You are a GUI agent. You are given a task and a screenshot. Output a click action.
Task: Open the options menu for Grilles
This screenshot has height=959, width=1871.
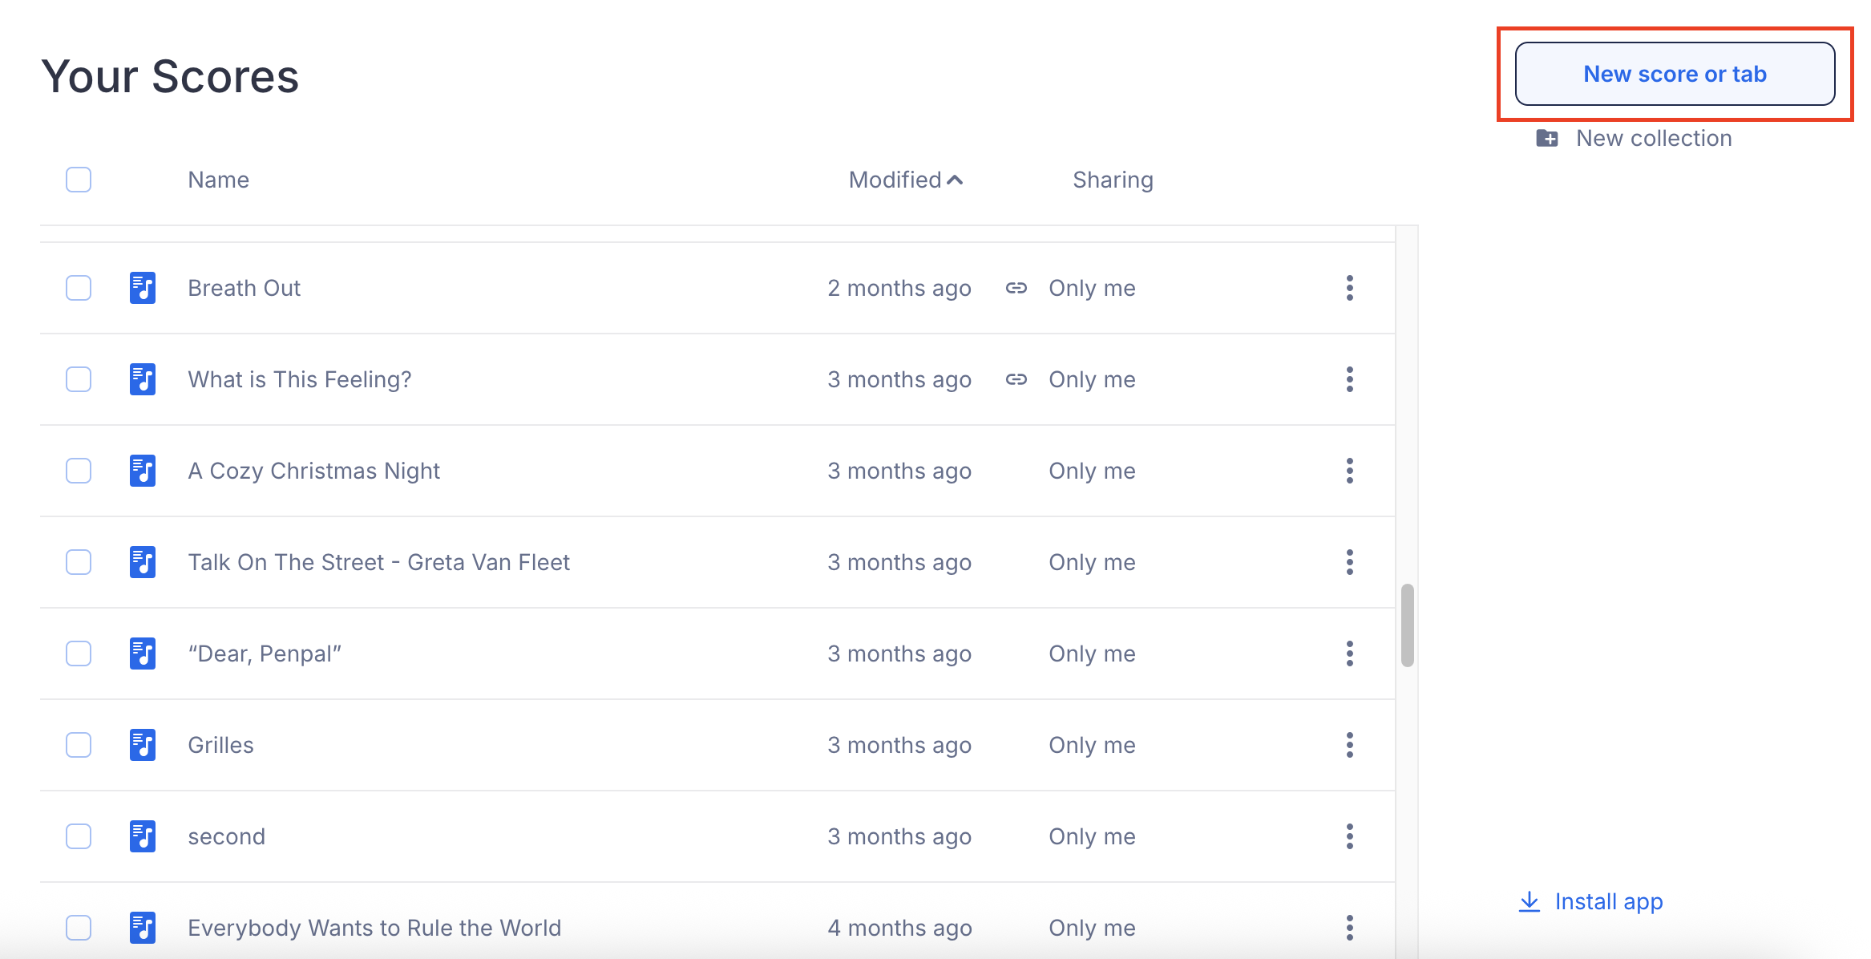1350,745
